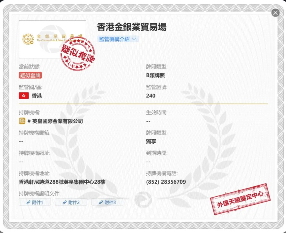286x233 pixels.
Task: Click the 英皇國際金業有限公司 company logo icon
Action: pos(22,121)
